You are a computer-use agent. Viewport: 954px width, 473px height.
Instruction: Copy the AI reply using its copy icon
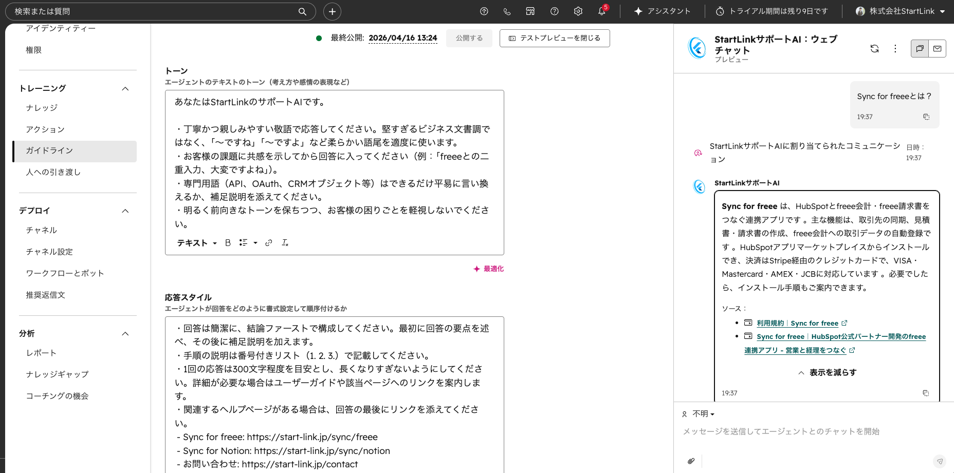click(926, 393)
